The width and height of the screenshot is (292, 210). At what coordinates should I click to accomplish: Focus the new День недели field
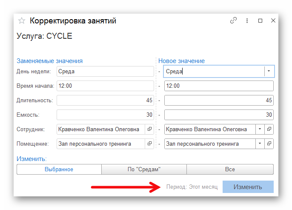tap(214, 71)
